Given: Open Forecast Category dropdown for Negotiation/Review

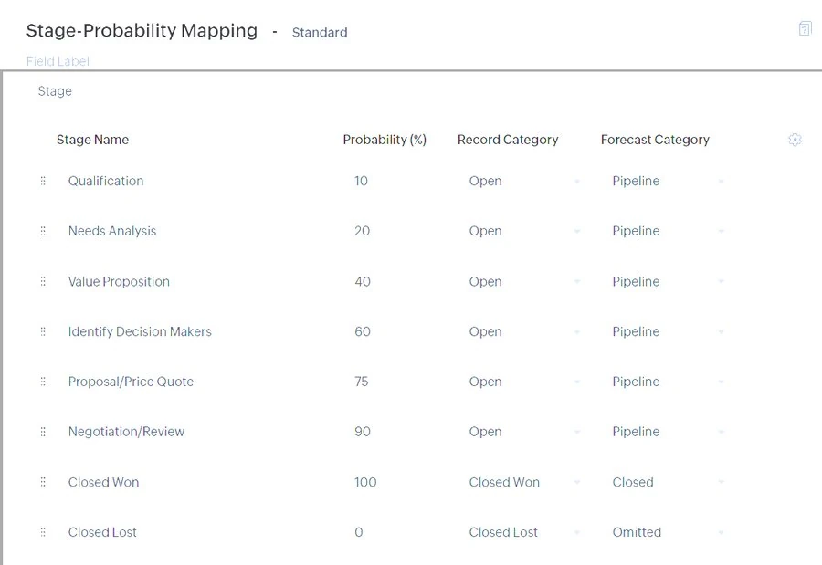Looking at the screenshot, I should (x=668, y=432).
